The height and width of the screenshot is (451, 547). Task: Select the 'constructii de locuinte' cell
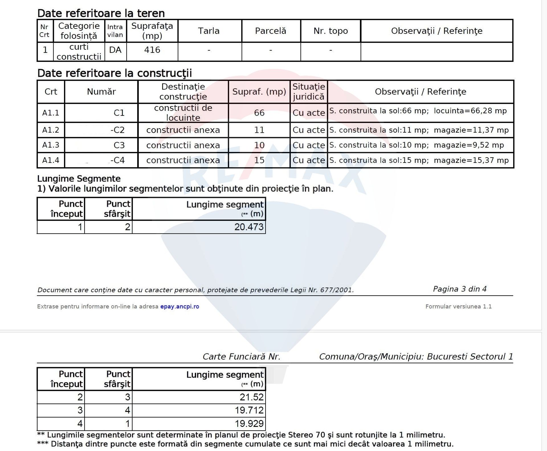[x=183, y=113]
